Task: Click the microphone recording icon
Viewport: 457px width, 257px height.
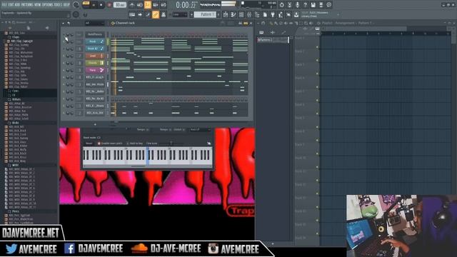Action: pos(297,5)
